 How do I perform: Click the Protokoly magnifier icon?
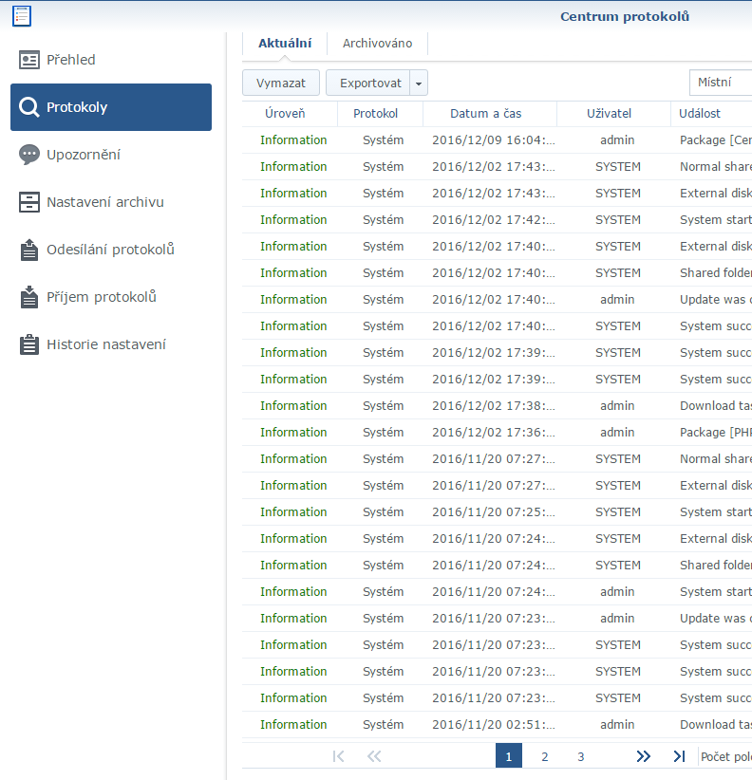[29, 107]
